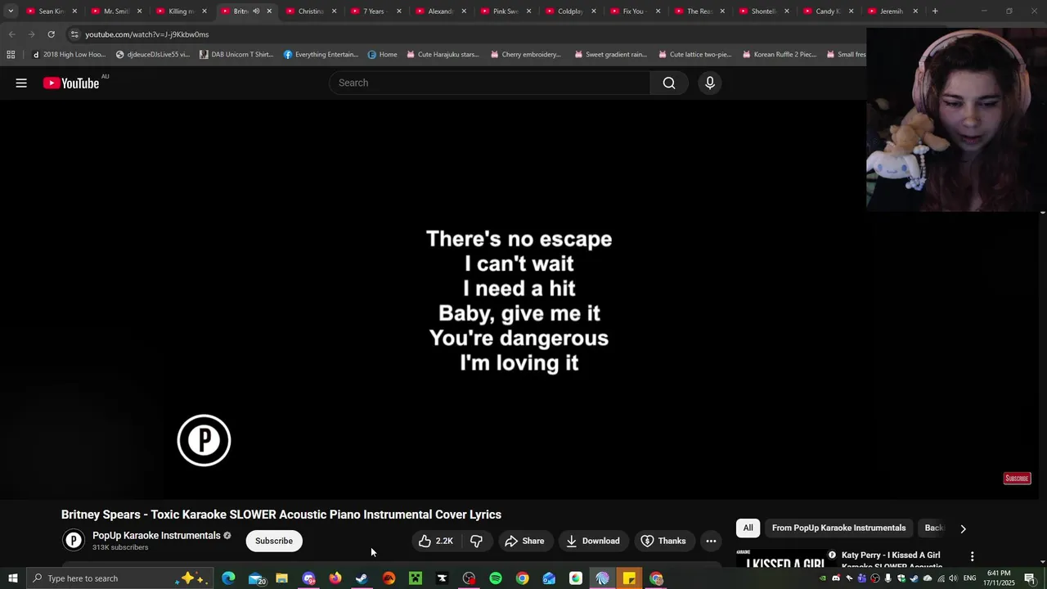Screen dimensions: 1047x589
Task: Open File Explorer from the taskbar
Action: coord(281,578)
